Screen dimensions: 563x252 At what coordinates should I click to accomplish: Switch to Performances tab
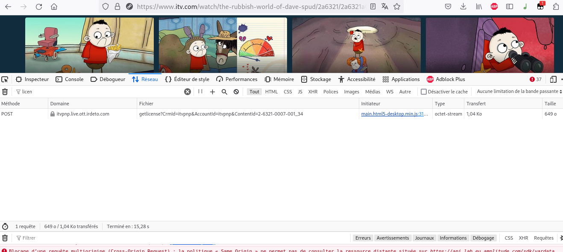coord(237,79)
